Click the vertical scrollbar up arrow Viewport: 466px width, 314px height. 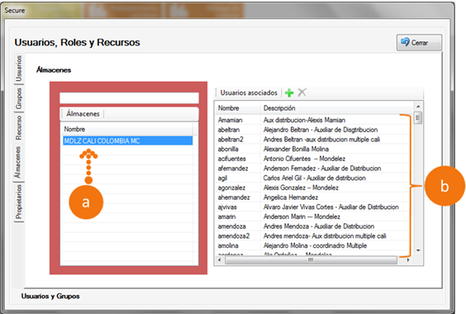coord(418,107)
